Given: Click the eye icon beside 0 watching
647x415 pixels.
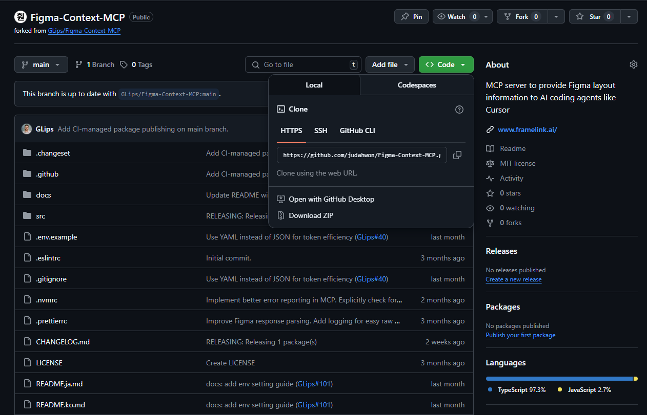Looking at the screenshot, I should (x=490, y=208).
